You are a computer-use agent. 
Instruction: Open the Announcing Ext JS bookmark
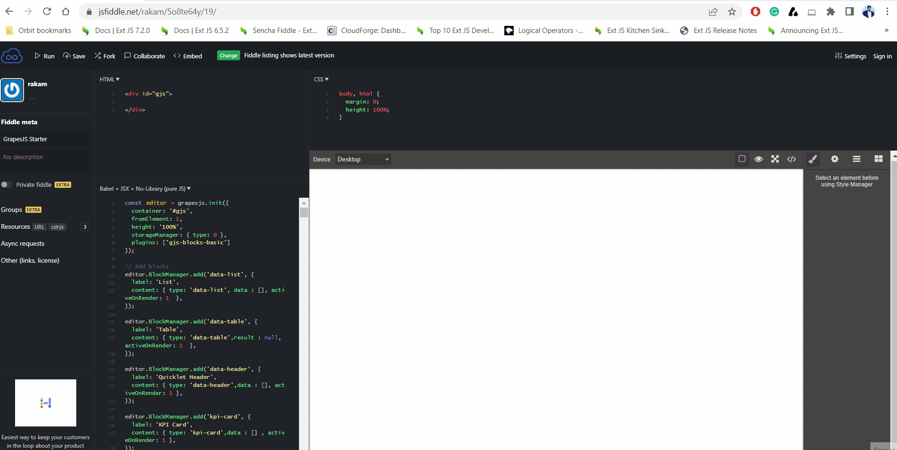805,31
